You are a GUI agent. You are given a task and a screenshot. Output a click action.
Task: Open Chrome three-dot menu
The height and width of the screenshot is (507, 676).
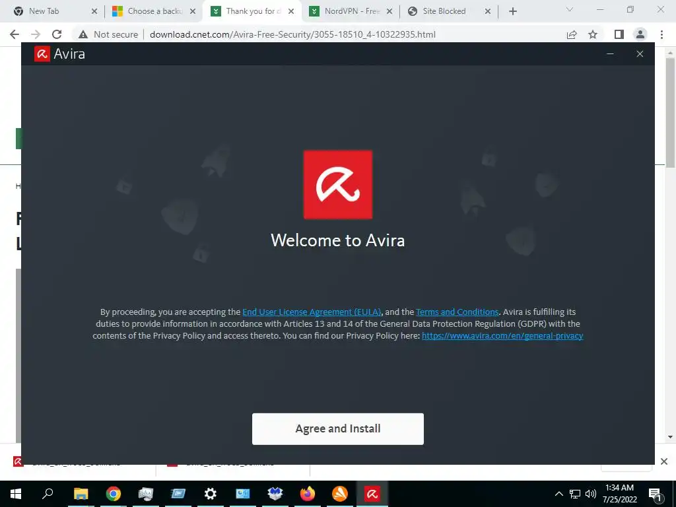pos(661,34)
